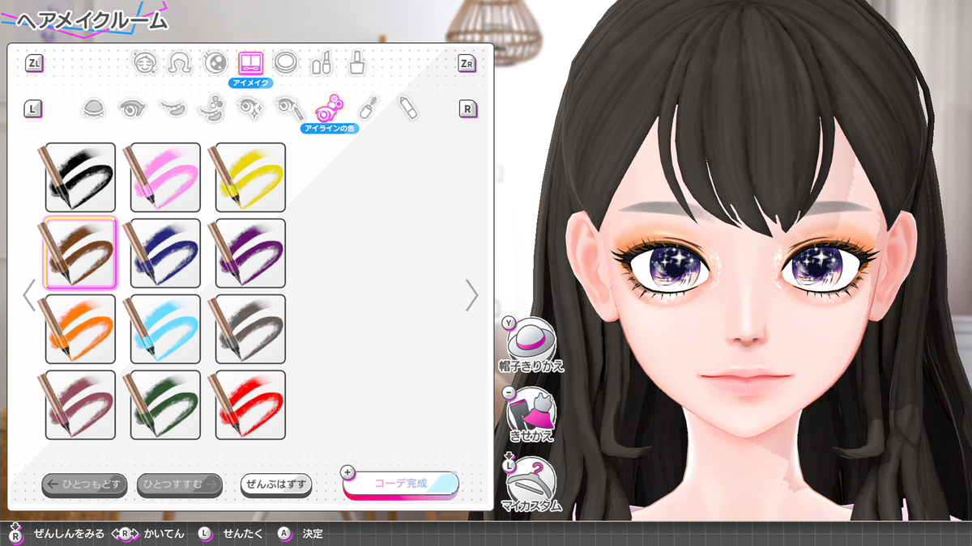Select the red eyeliner color swatch
Image resolution: width=972 pixels, height=546 pixels.
250,404
